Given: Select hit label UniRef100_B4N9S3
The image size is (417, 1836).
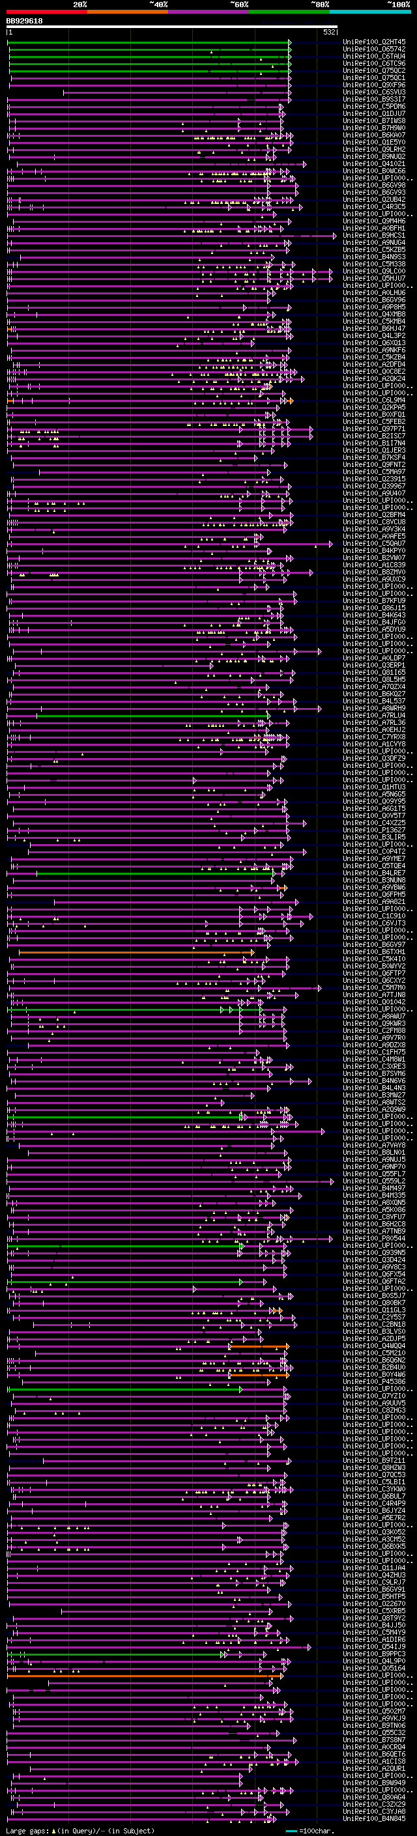Looking at the screenshot, I should (374, 257).
